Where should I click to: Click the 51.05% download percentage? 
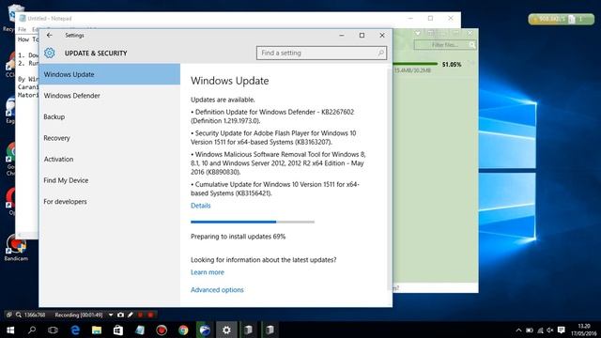[x=452, y=65]
